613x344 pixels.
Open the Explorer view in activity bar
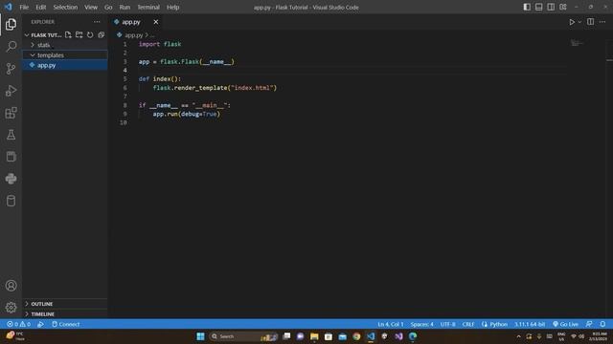[x=11, y=24]
